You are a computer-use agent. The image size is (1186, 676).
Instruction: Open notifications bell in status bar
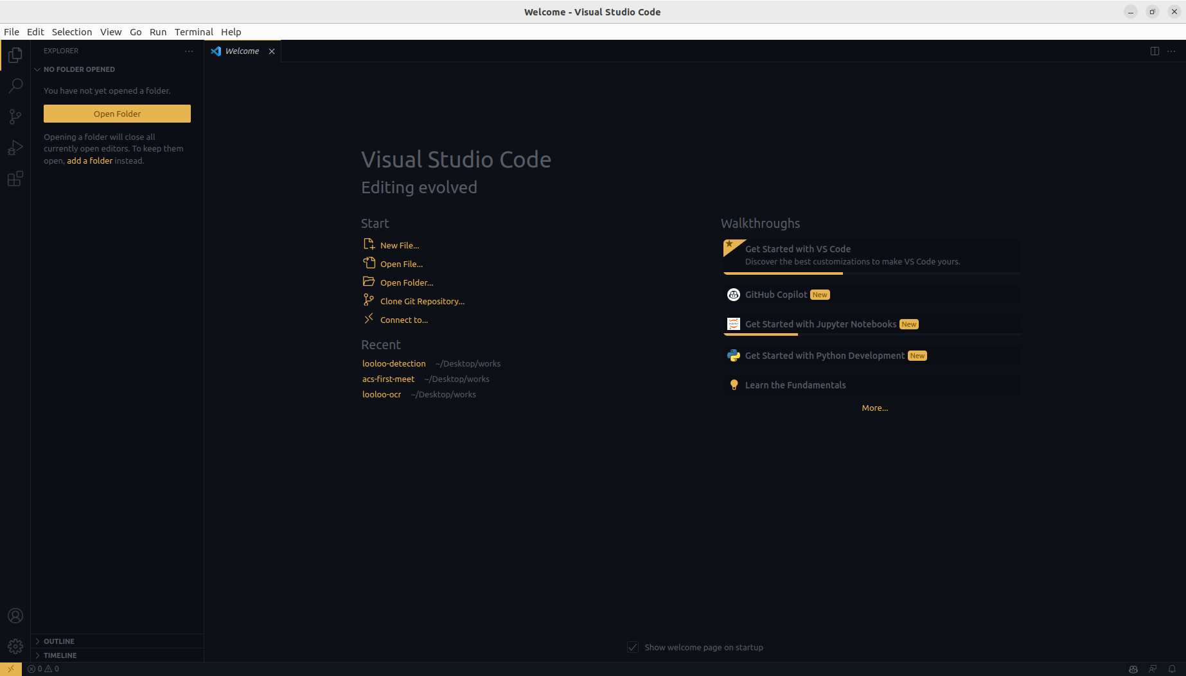[x=1172, y=668]
